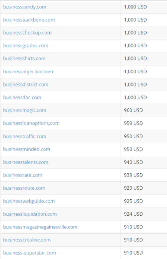167x259 pixels.
Task: View the businesstalents.com listing
Action: tap(26, 162)
